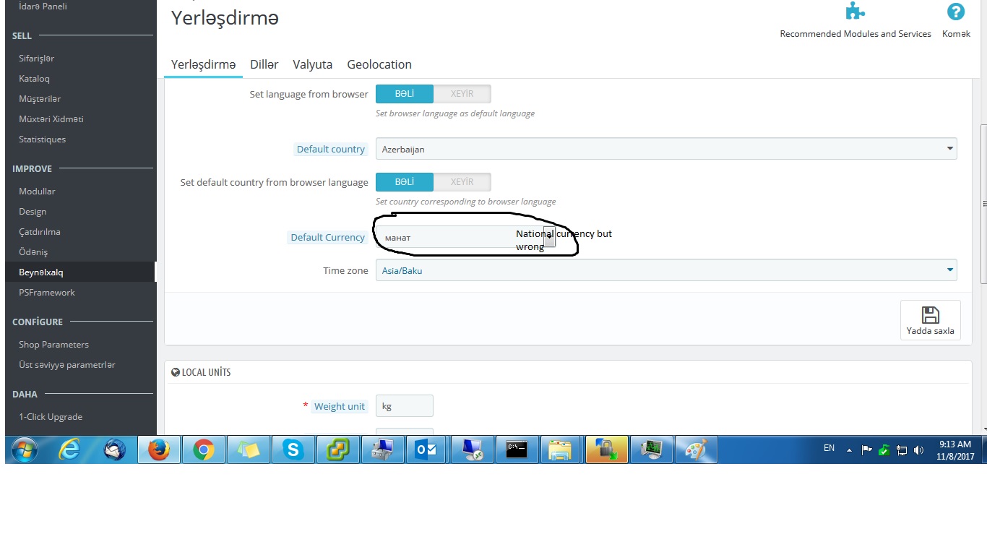Screen dimensions: 987x555
Task: Click the Default Currency label
Action: 328,237
